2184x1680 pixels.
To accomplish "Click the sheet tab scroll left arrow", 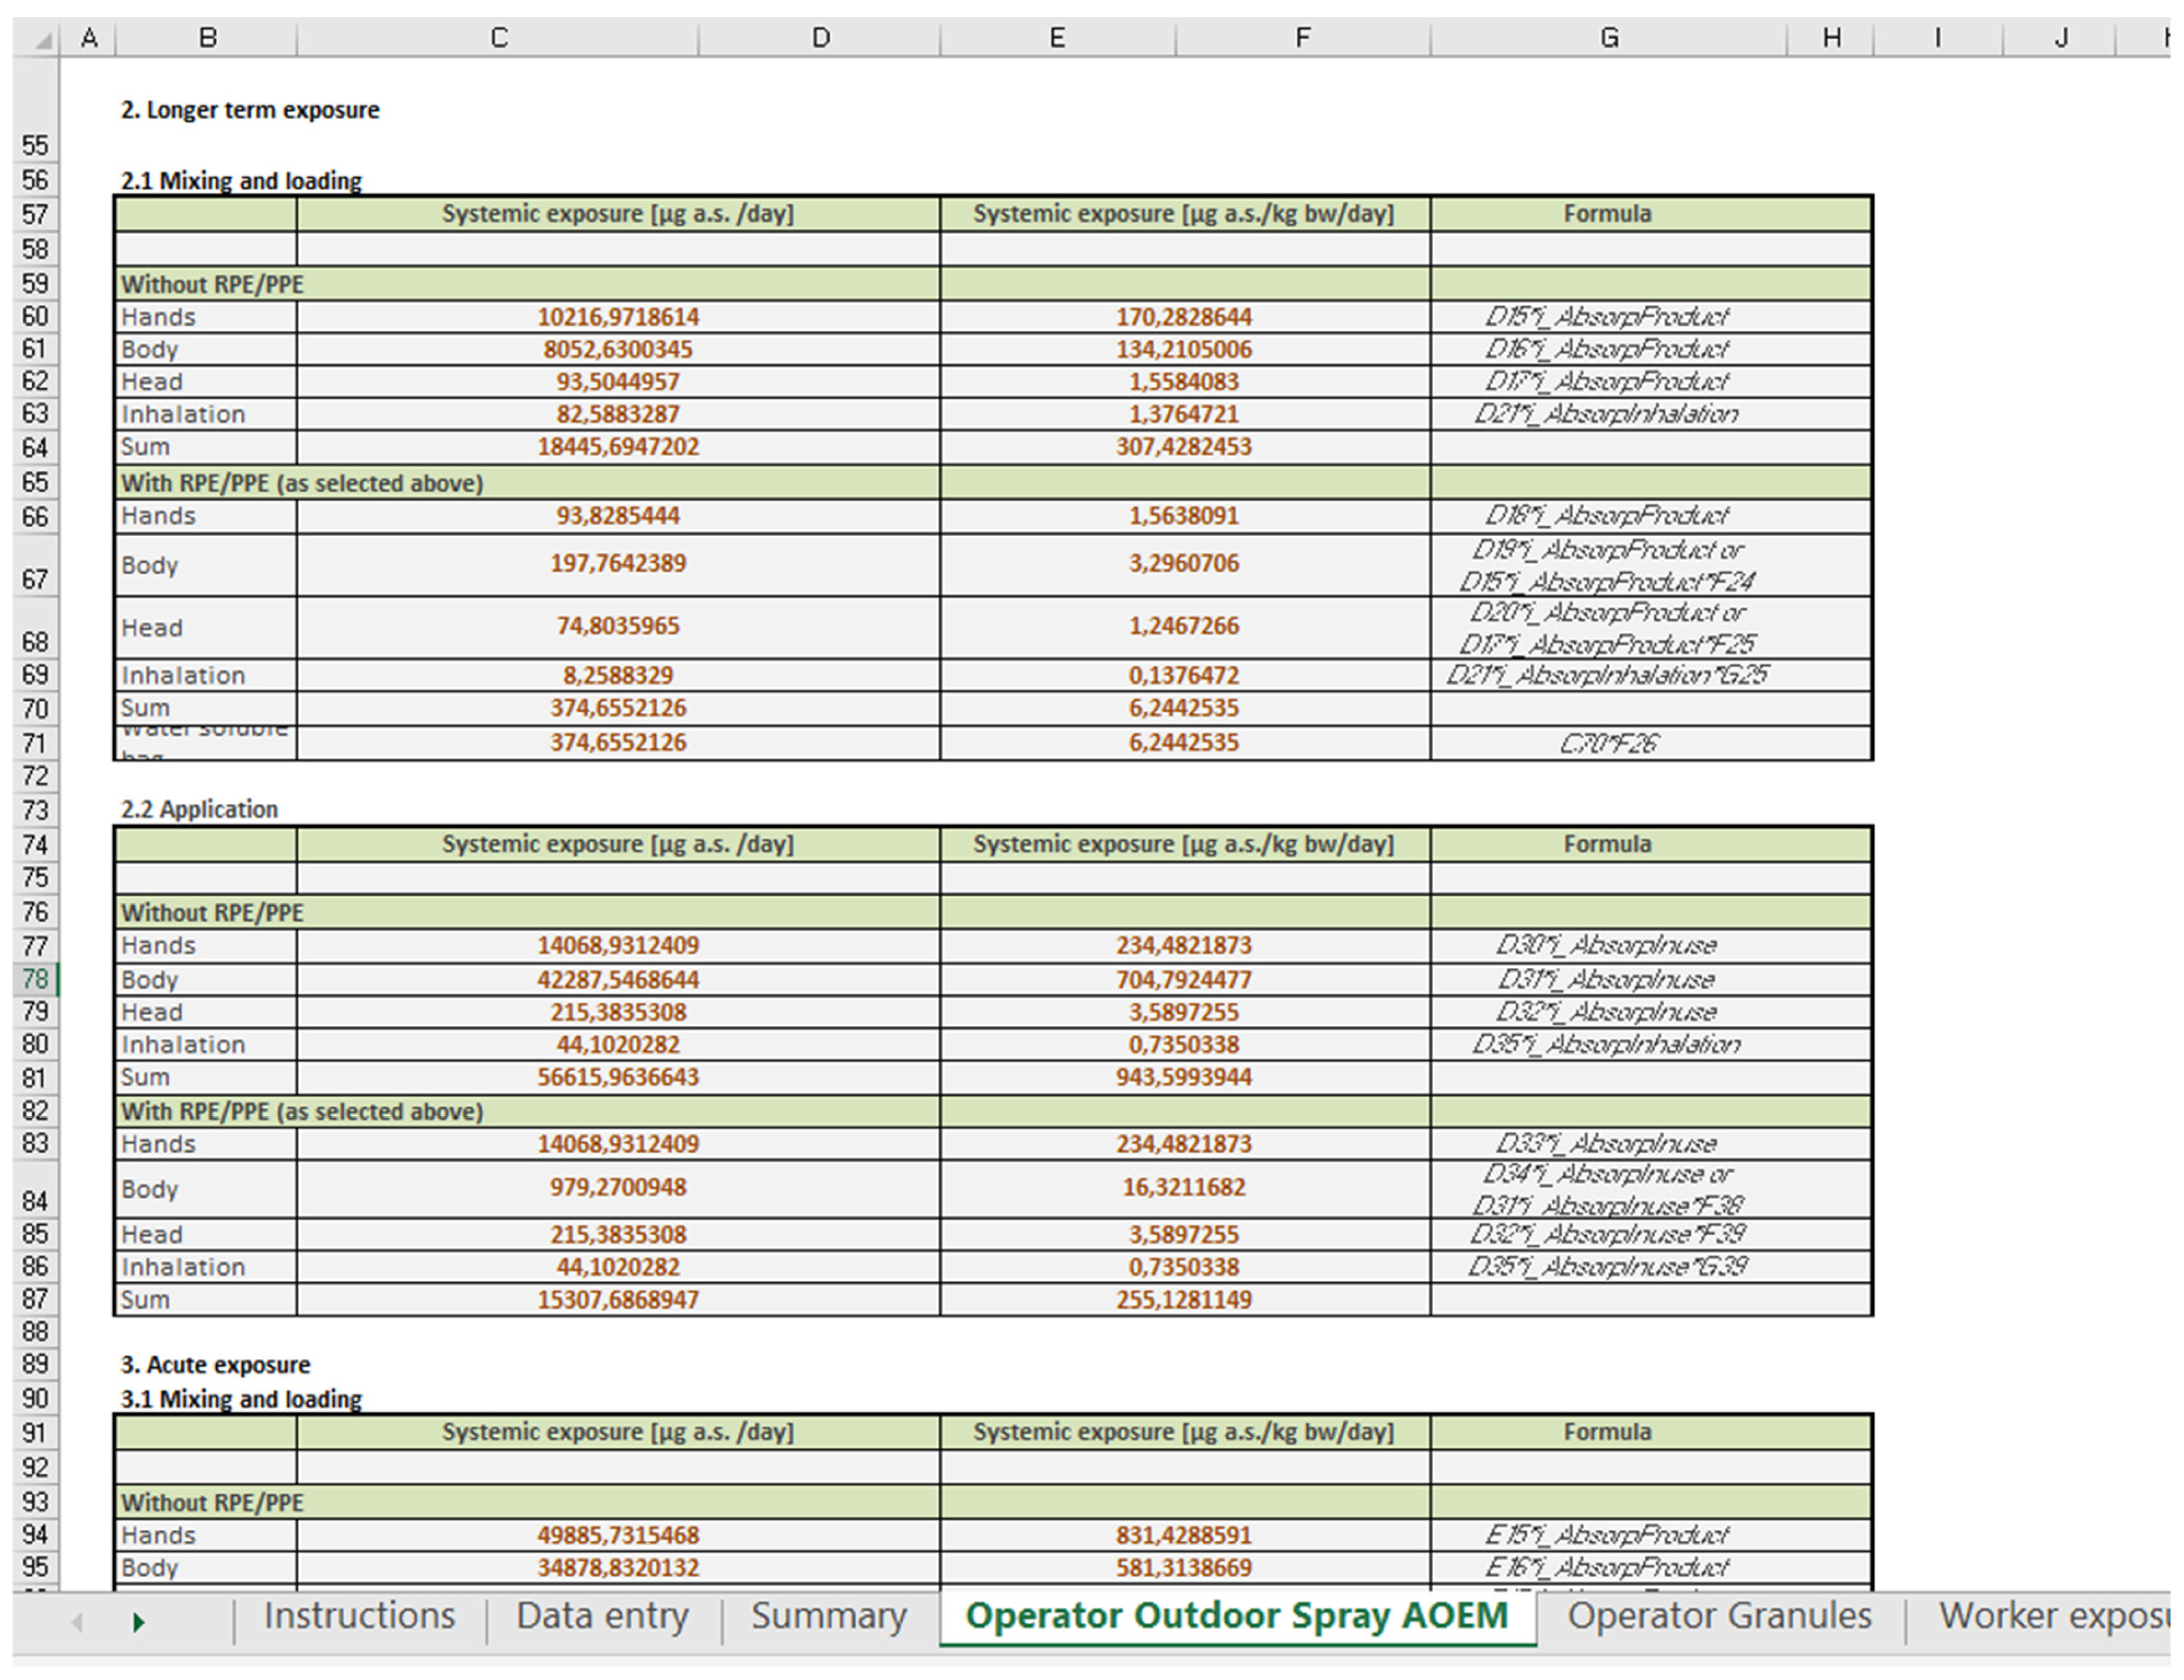I will (x=77, y=1622).
